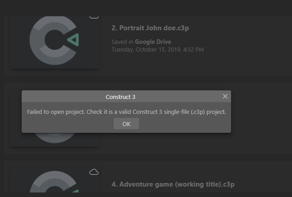
Task: Click the "Failed to open project" message text
Action: click(x=126, y=112)
